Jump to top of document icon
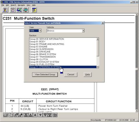The height and width of the screenshot is (122, 139). pyautogui.click(x=26, y=115)
